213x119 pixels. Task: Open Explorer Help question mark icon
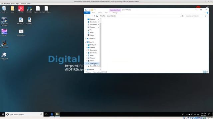(x=207, y=13)
